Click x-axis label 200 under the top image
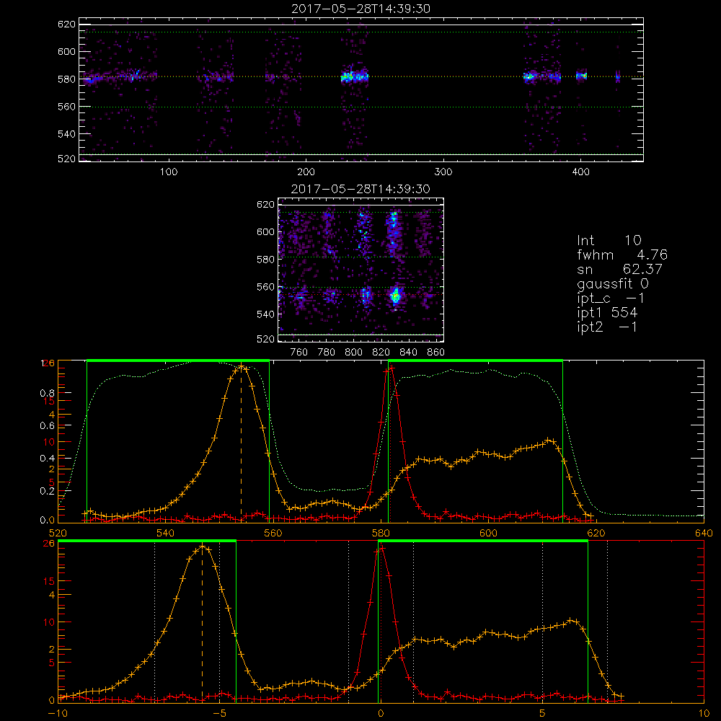721x721 pixels. point(306,172)
